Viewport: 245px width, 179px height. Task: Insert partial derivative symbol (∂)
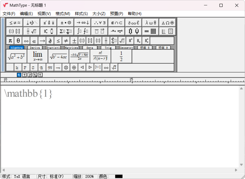(x=50, y=41)
